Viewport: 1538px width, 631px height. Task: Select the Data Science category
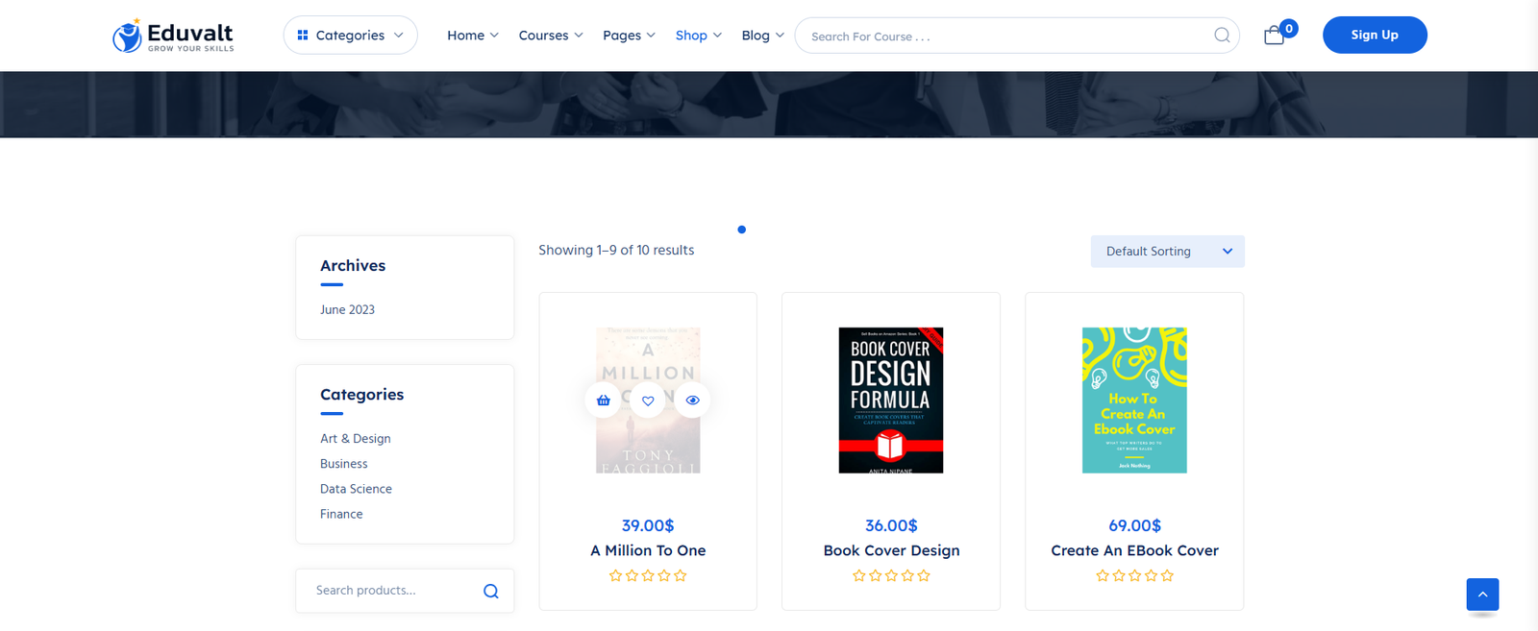coord(356,489)
